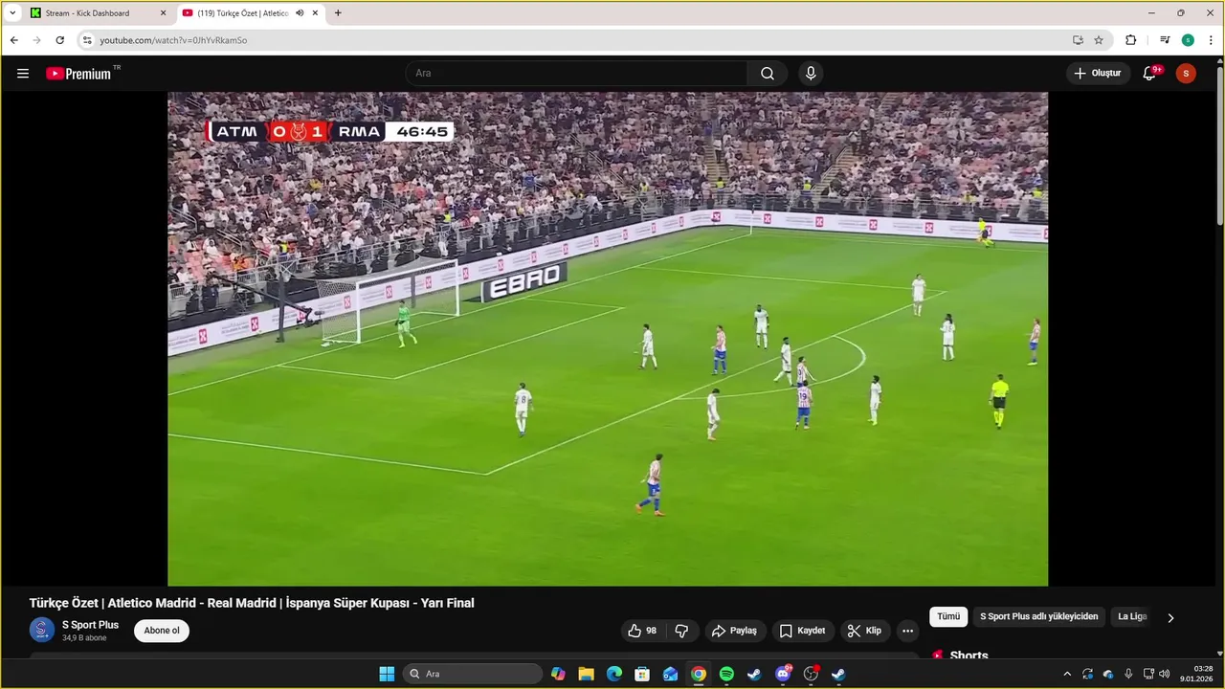Click the YouTube search magnifier button
This screenshot has width=1225, height=689.
[x=768, y=74]
